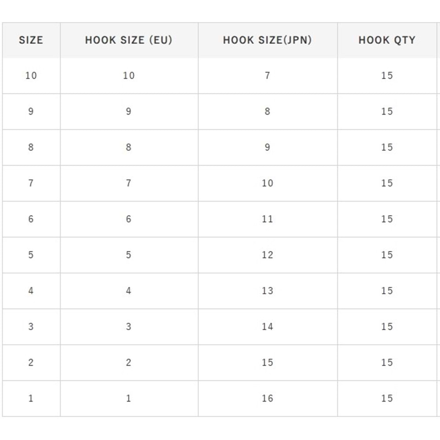Select the SIZE column cell showing 10

pos(31,76)
